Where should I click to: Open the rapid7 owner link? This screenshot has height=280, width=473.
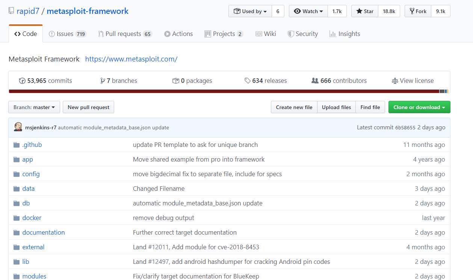click(28, 11)
